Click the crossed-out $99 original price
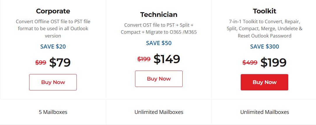Viewport: 316px width, 125px height. click(41, 63)
